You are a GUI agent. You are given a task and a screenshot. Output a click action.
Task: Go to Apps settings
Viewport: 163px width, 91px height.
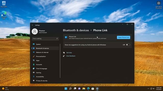point(45,60)
